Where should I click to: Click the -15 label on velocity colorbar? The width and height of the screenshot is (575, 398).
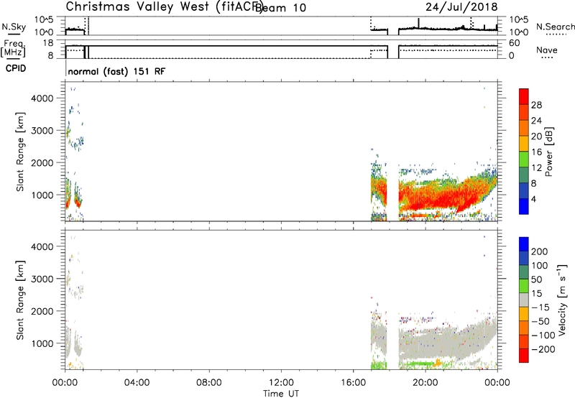pos(540,307)
